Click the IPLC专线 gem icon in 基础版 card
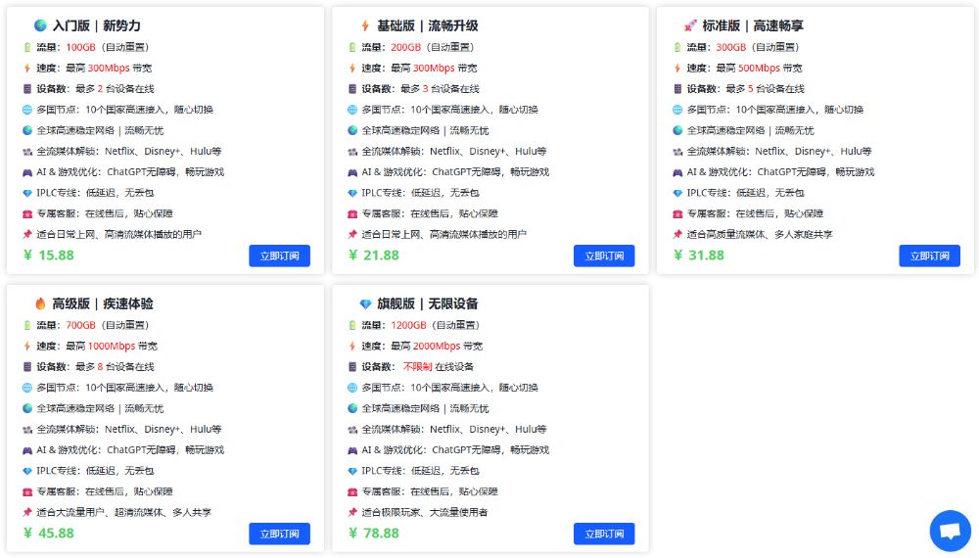The height and width of the screenshot is (558, 979). point(352,194)
